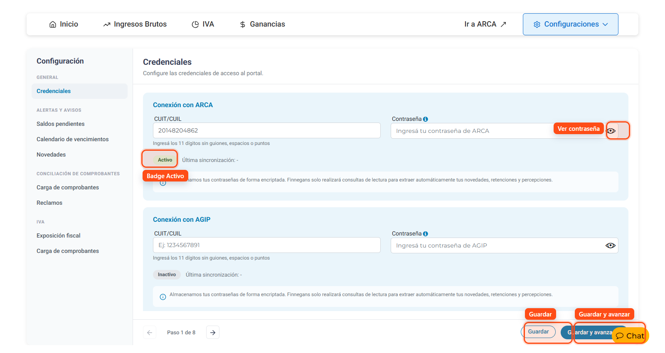Reveal the AGIP password with the eye icon
The height and width of the screenshot is (353, 665).
[611, 245]
